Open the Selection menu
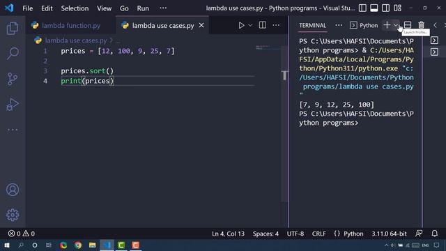 tap(75, 8)
